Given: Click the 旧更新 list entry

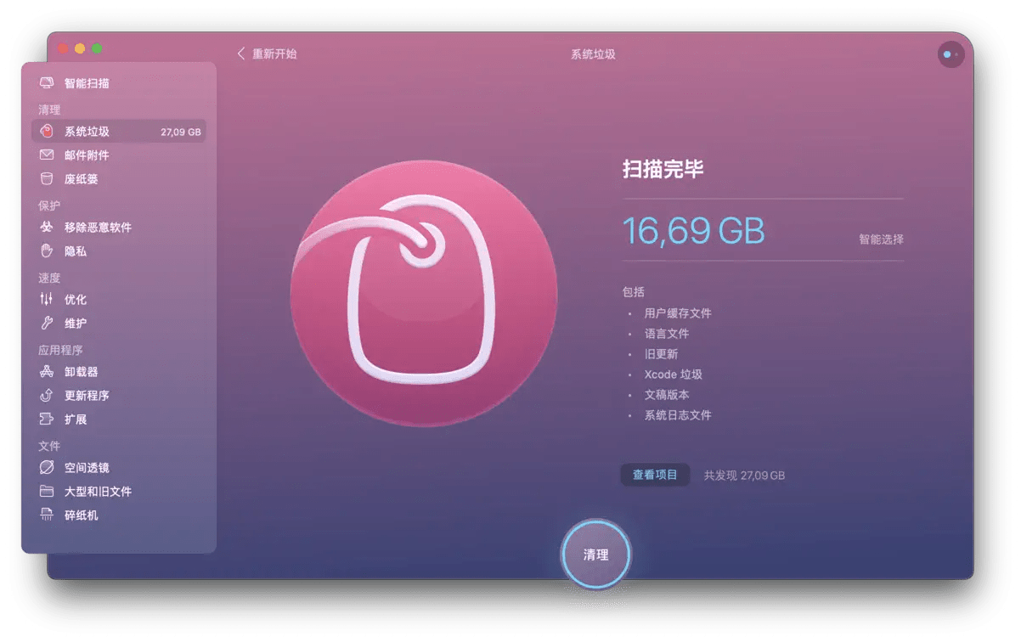Looking at the screenshot, I should (x=661, y=354).
